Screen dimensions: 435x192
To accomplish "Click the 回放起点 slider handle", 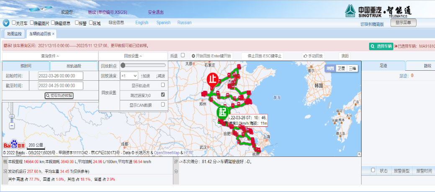I will tap(123, 65).
